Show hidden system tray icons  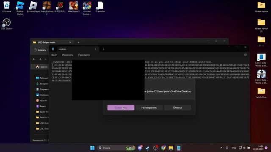coord(221,148)
